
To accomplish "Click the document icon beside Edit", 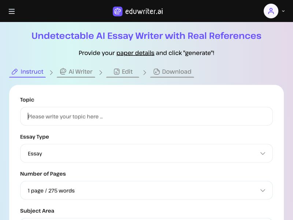I will 116,71.
